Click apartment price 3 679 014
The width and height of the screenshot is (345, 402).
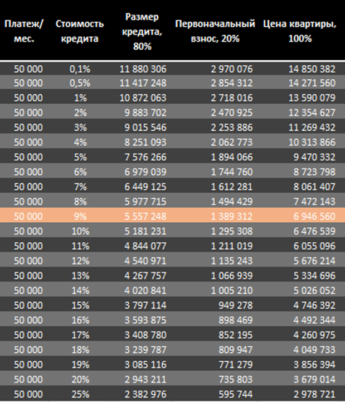314,380
